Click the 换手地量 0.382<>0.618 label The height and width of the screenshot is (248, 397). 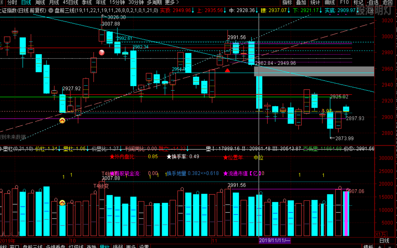click(193, 174)
